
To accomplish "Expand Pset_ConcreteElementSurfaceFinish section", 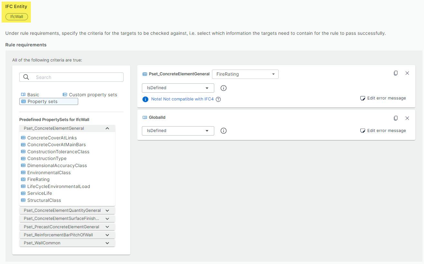I will (67, 219).
